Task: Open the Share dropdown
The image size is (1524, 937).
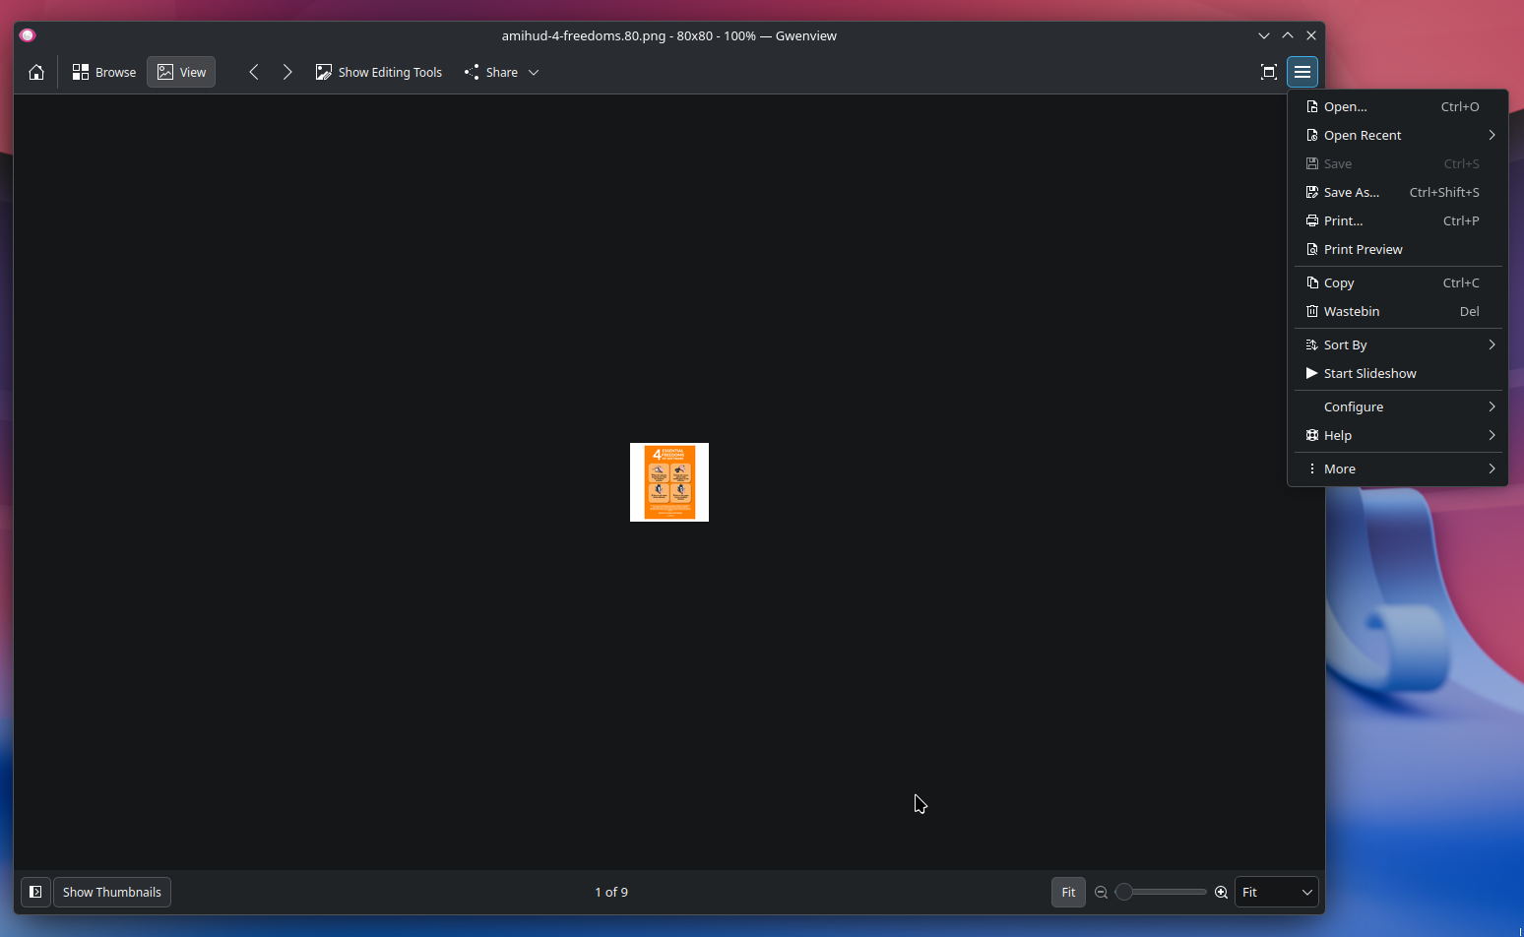Action: [x=502, y=72]
